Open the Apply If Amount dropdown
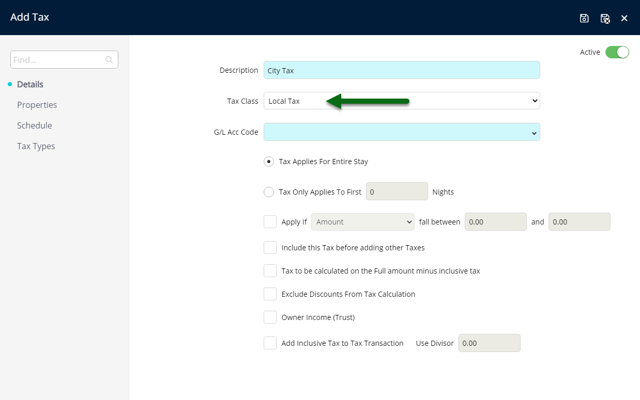The height and width of the screenshot is (400, 640). [x=363, y=222]
